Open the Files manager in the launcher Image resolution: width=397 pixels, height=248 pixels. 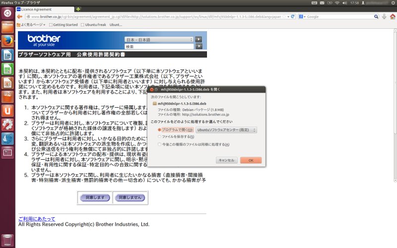tap(7, 27)
